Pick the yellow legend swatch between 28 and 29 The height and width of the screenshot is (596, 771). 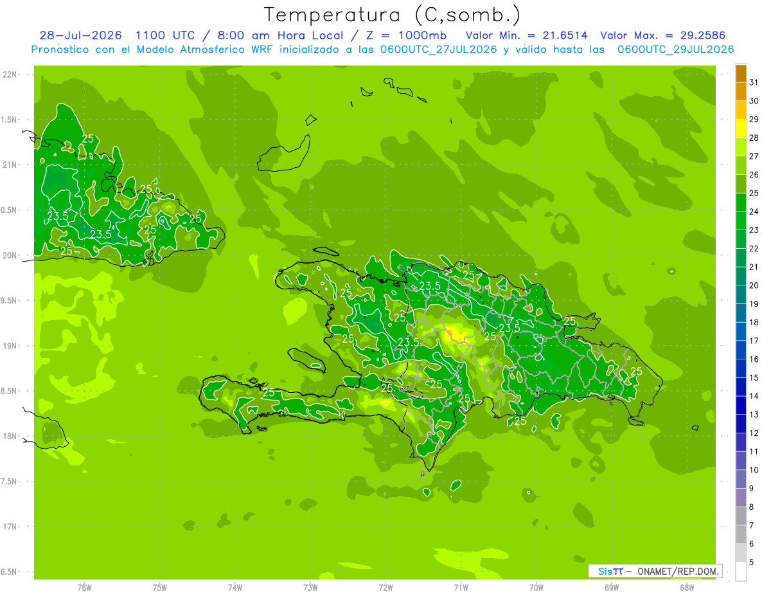(x=741, y=129)
